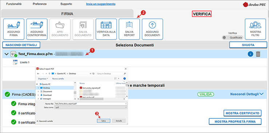This screenshot has height=133, width=269.
Task: Switch to the FIRMA tab
Action: coord(67,14)
